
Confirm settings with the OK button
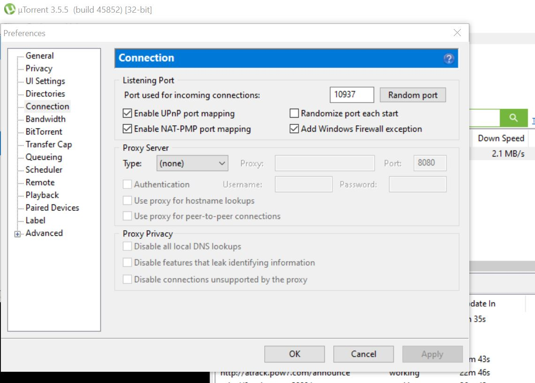click(294, 354)
